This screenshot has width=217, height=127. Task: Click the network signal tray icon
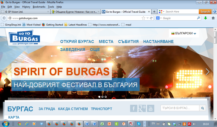tap(179, 124)
